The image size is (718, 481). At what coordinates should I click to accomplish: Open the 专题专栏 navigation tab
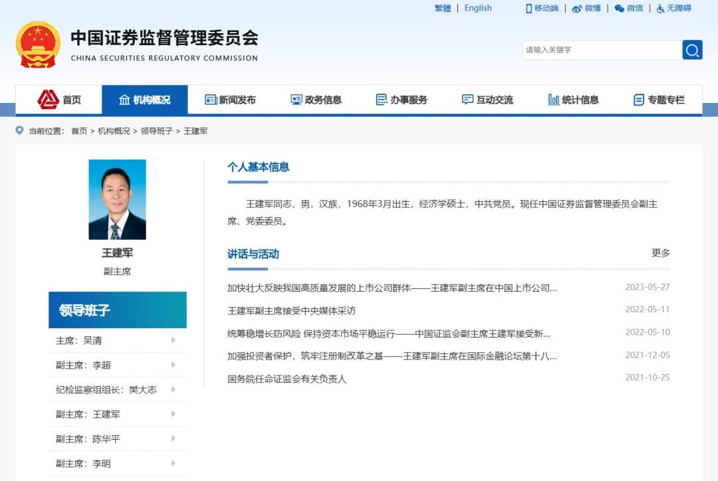pyautogui.click(x=659, y=99)
